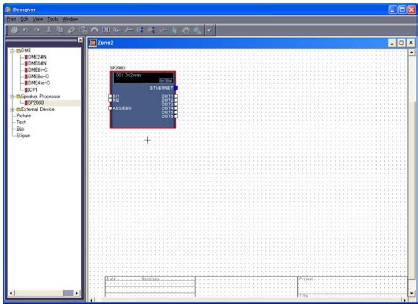Open the toolbar options dropdown arrow
The image size is (418, 304).
tap(209, 30)
